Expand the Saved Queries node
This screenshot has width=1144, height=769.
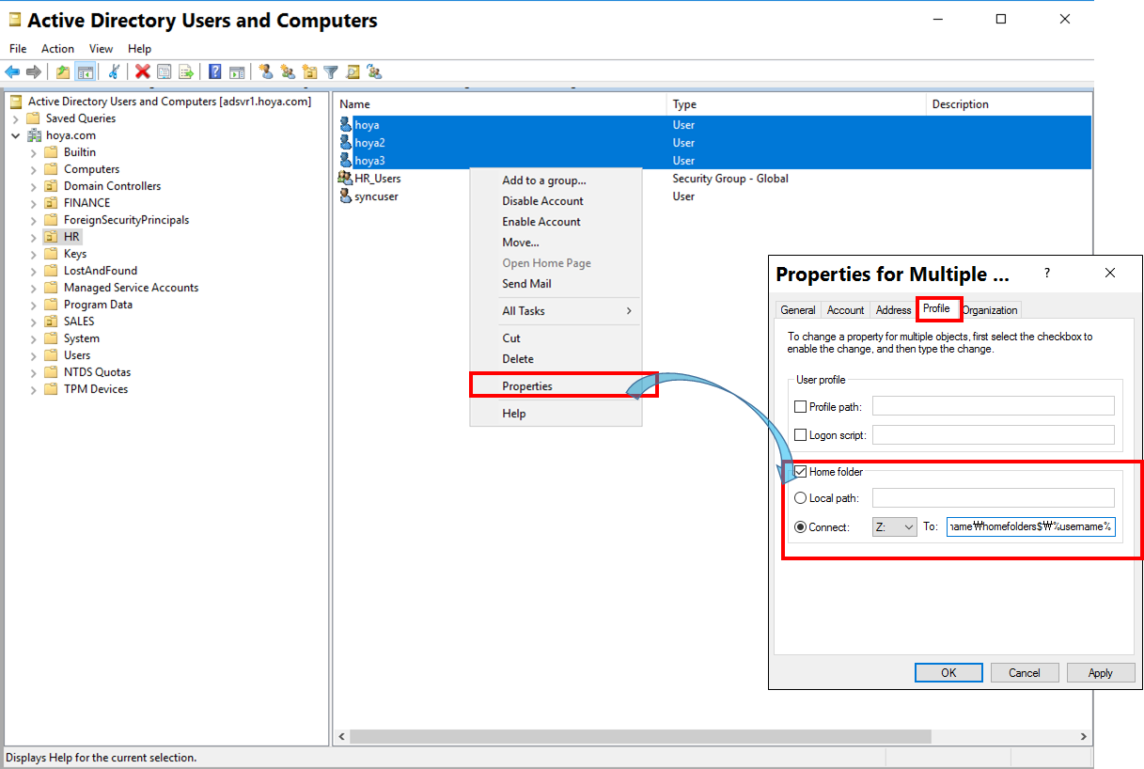tap(16, 118)
